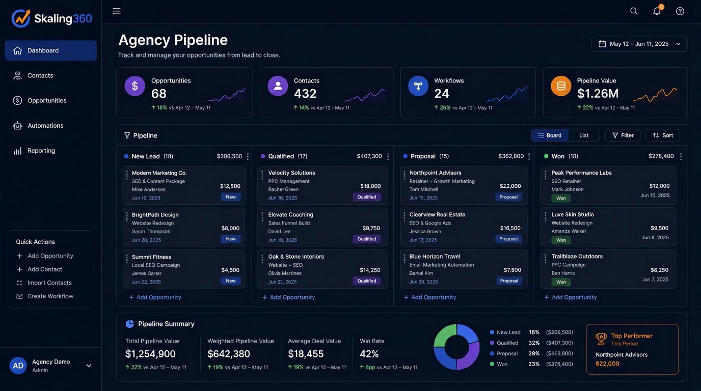701x391 pixels.
Task: Click the pipeline summary donut chart
Action: pyautogui.click(x=456, y=347)
